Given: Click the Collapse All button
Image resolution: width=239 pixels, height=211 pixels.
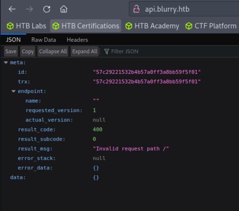Looking at the screenshot, I should click(x=53, y=51).
